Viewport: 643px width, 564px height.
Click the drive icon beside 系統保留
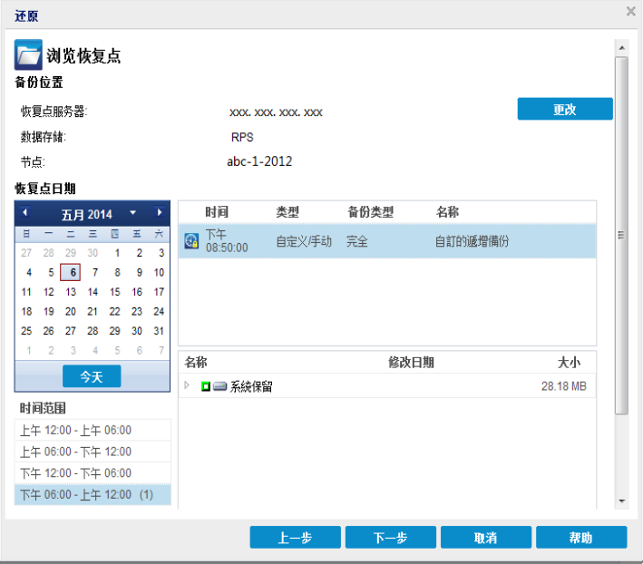pyautogui.click(x=220, y=386)
